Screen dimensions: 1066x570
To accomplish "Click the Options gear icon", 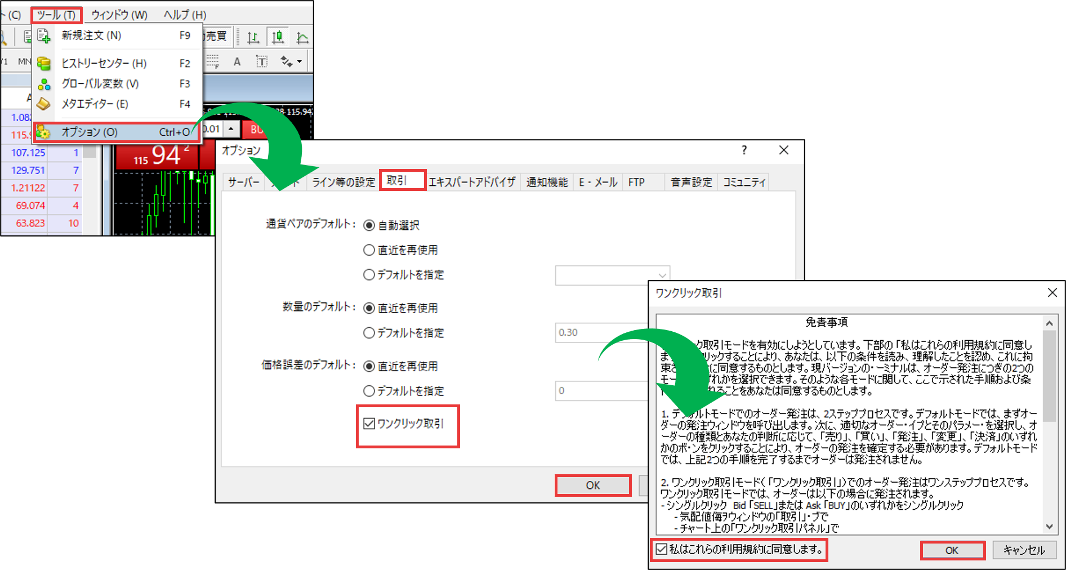I will tap(43, 132).
